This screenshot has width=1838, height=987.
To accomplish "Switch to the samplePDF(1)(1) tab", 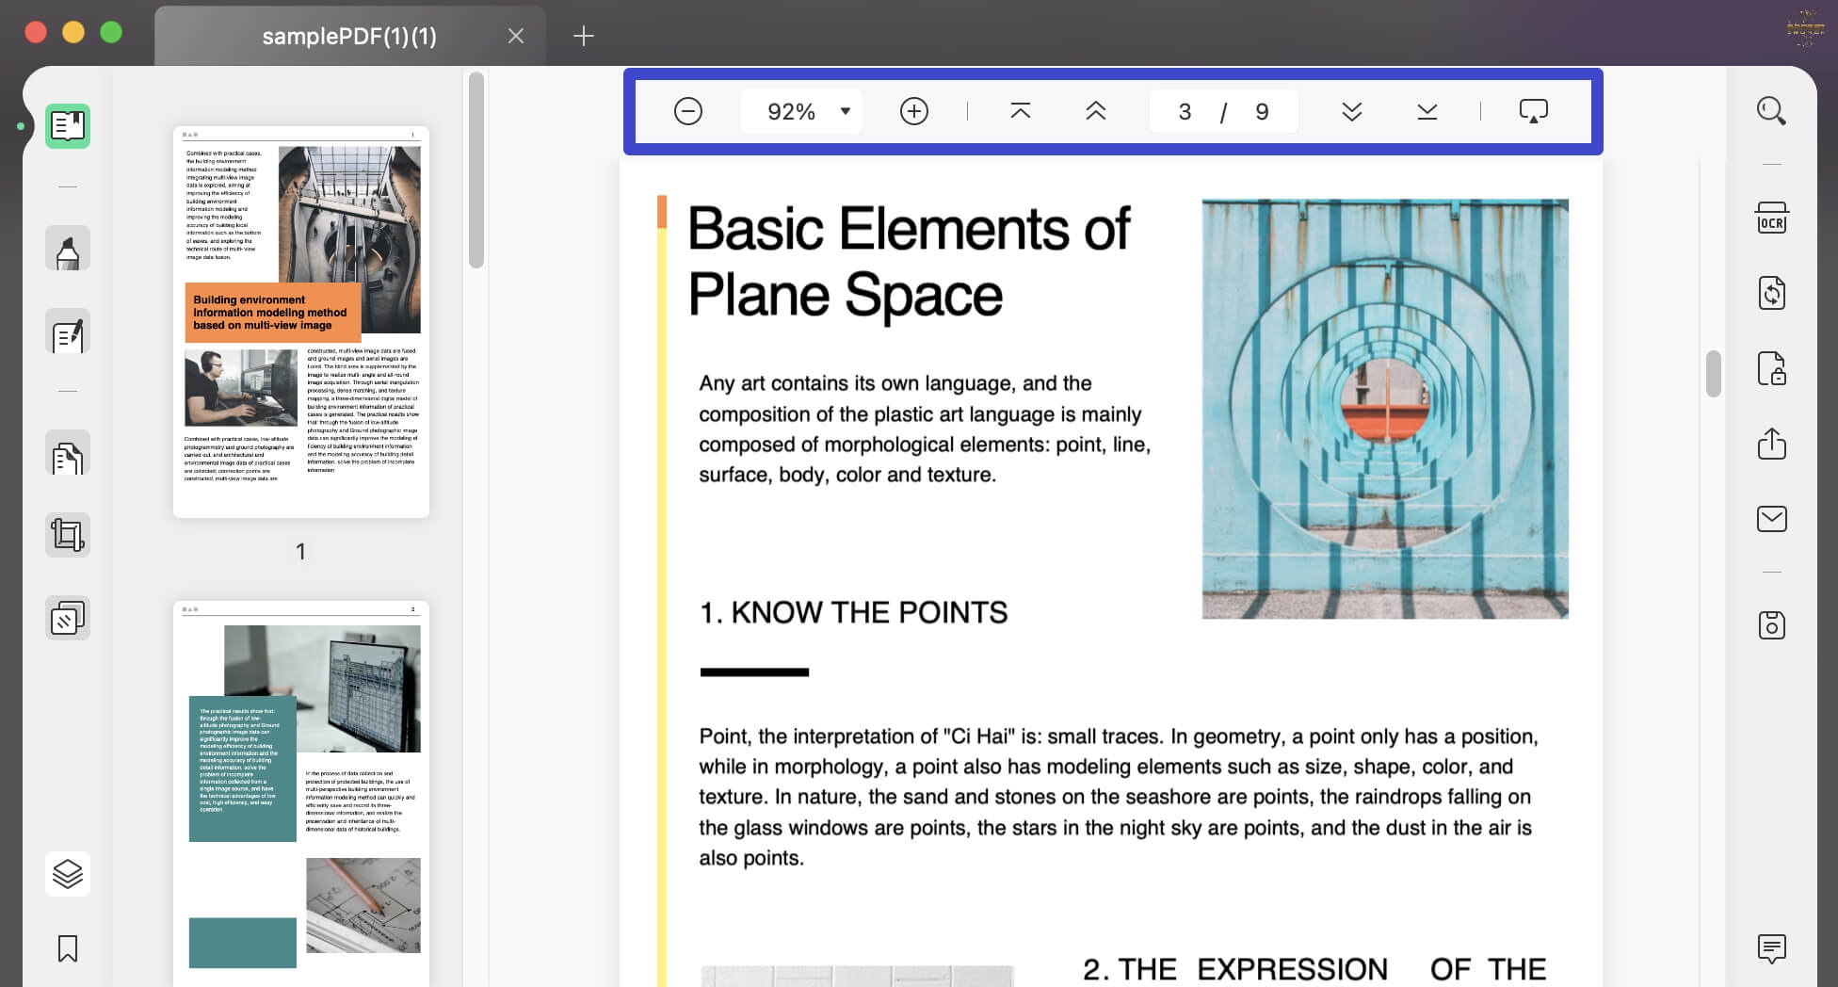I will (x=350, y=36).
